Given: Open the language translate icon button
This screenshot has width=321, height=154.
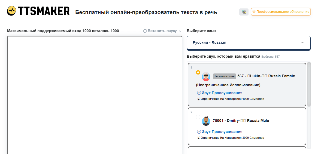Looking at the screenshot, I should (244, 12).
